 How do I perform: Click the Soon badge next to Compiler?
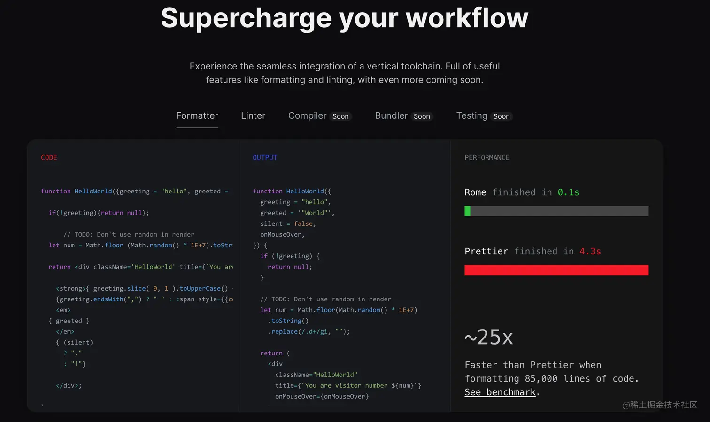340,116
